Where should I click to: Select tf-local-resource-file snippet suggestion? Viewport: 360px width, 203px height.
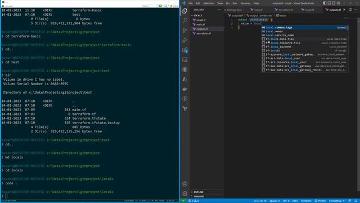[x=304, y=43]
